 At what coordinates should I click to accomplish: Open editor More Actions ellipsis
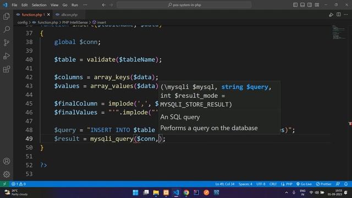tap(346, 15)
